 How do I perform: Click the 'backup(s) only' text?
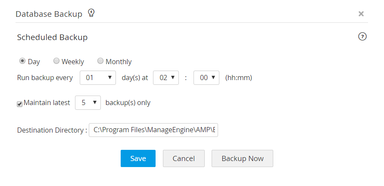point(128,103)
